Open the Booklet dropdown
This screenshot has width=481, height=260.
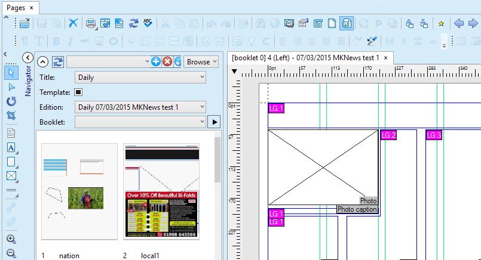[140, 122]
